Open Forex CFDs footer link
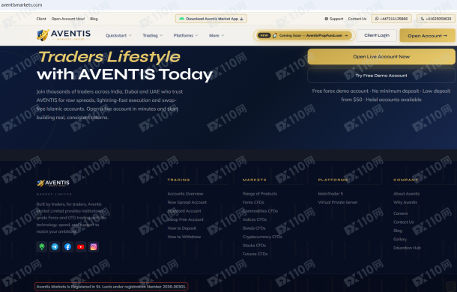 (x=253, y=202)
